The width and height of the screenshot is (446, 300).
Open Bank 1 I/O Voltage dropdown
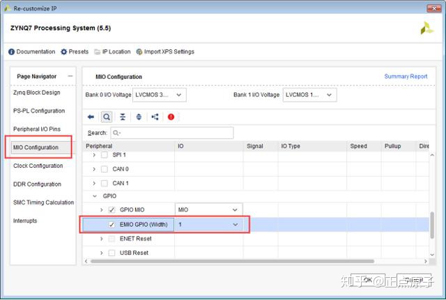point(309,95)
